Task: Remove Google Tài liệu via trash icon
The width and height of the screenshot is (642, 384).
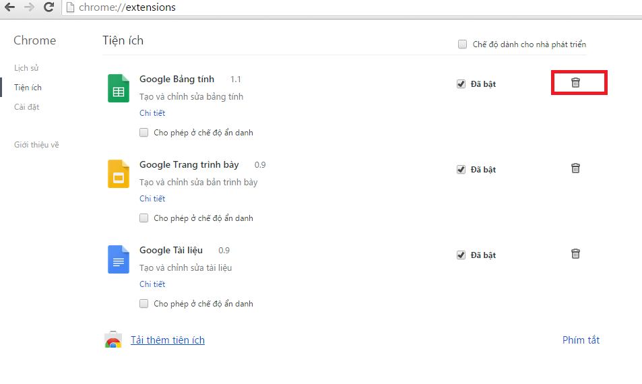Action: tap(575, 254)
